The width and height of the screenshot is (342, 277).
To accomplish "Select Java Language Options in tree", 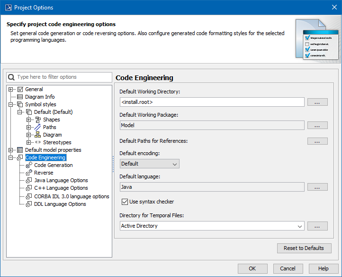I will [61, 180].
